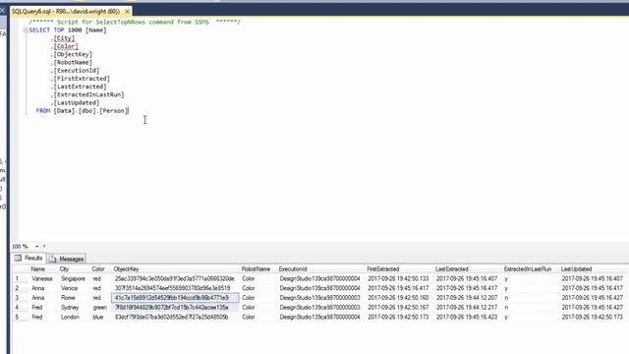Click the FROM keyword in the query
Viewport: 629px width, 354px height.
click(x=43, y=110)
